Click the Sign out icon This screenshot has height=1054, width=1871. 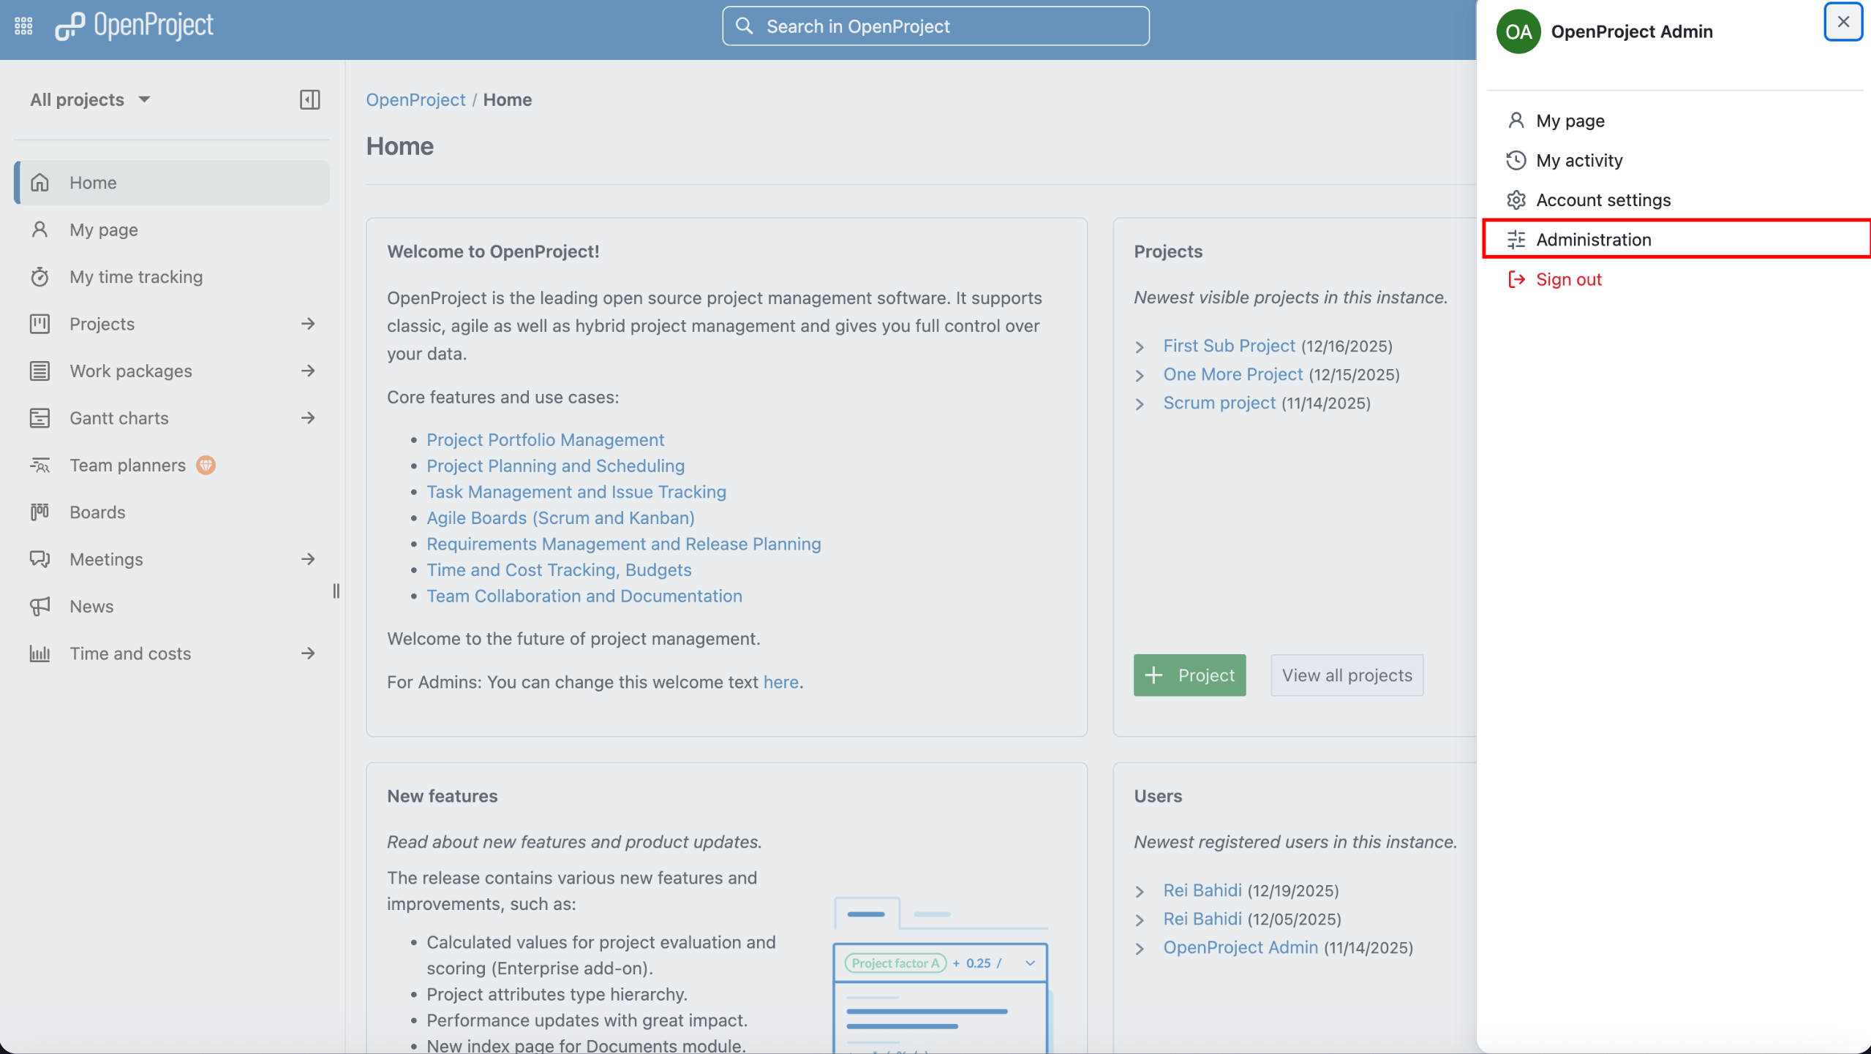pos(1516,279)
